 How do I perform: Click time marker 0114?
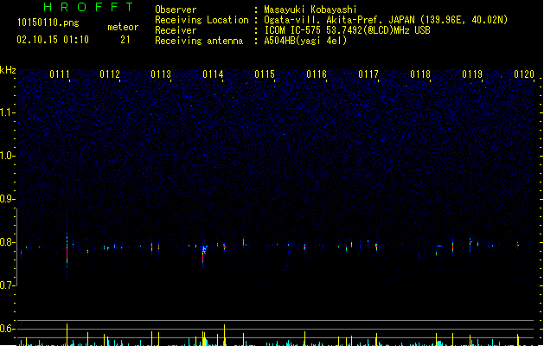pos(213,74)
